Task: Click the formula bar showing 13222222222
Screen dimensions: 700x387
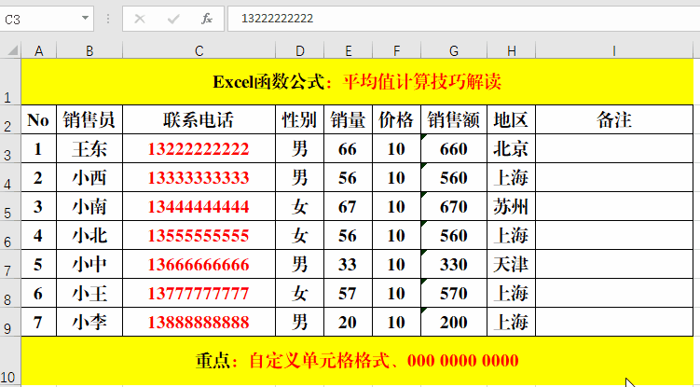Action: [464, 19]
